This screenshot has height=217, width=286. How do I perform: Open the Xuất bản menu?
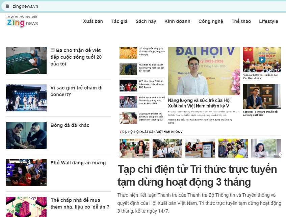[93, 21]
